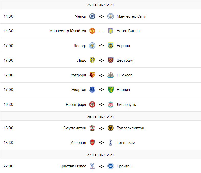Click the Wolverhampton wolf logo
This screenshot has height=173, width=201.
(110, 128)
